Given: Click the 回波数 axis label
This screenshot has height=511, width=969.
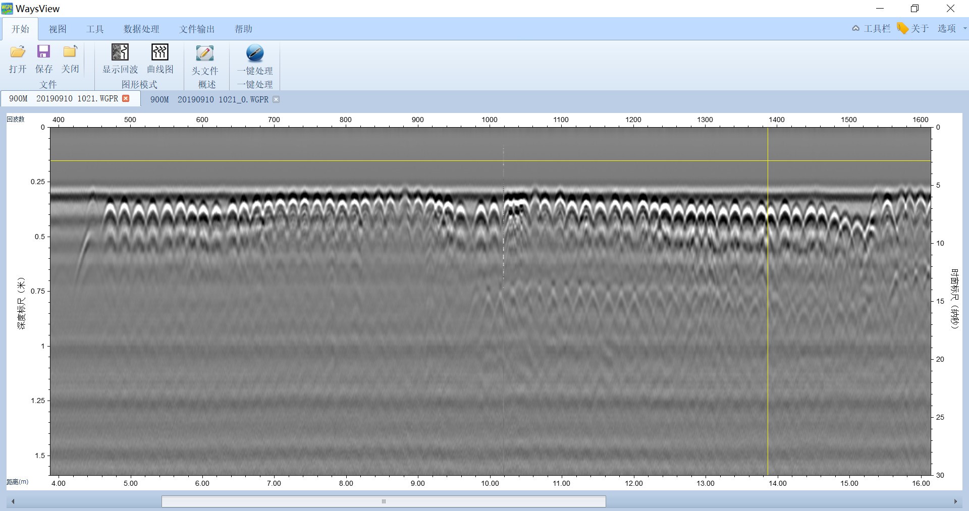Looking at the screenshot, I should (x=15, y=119).
